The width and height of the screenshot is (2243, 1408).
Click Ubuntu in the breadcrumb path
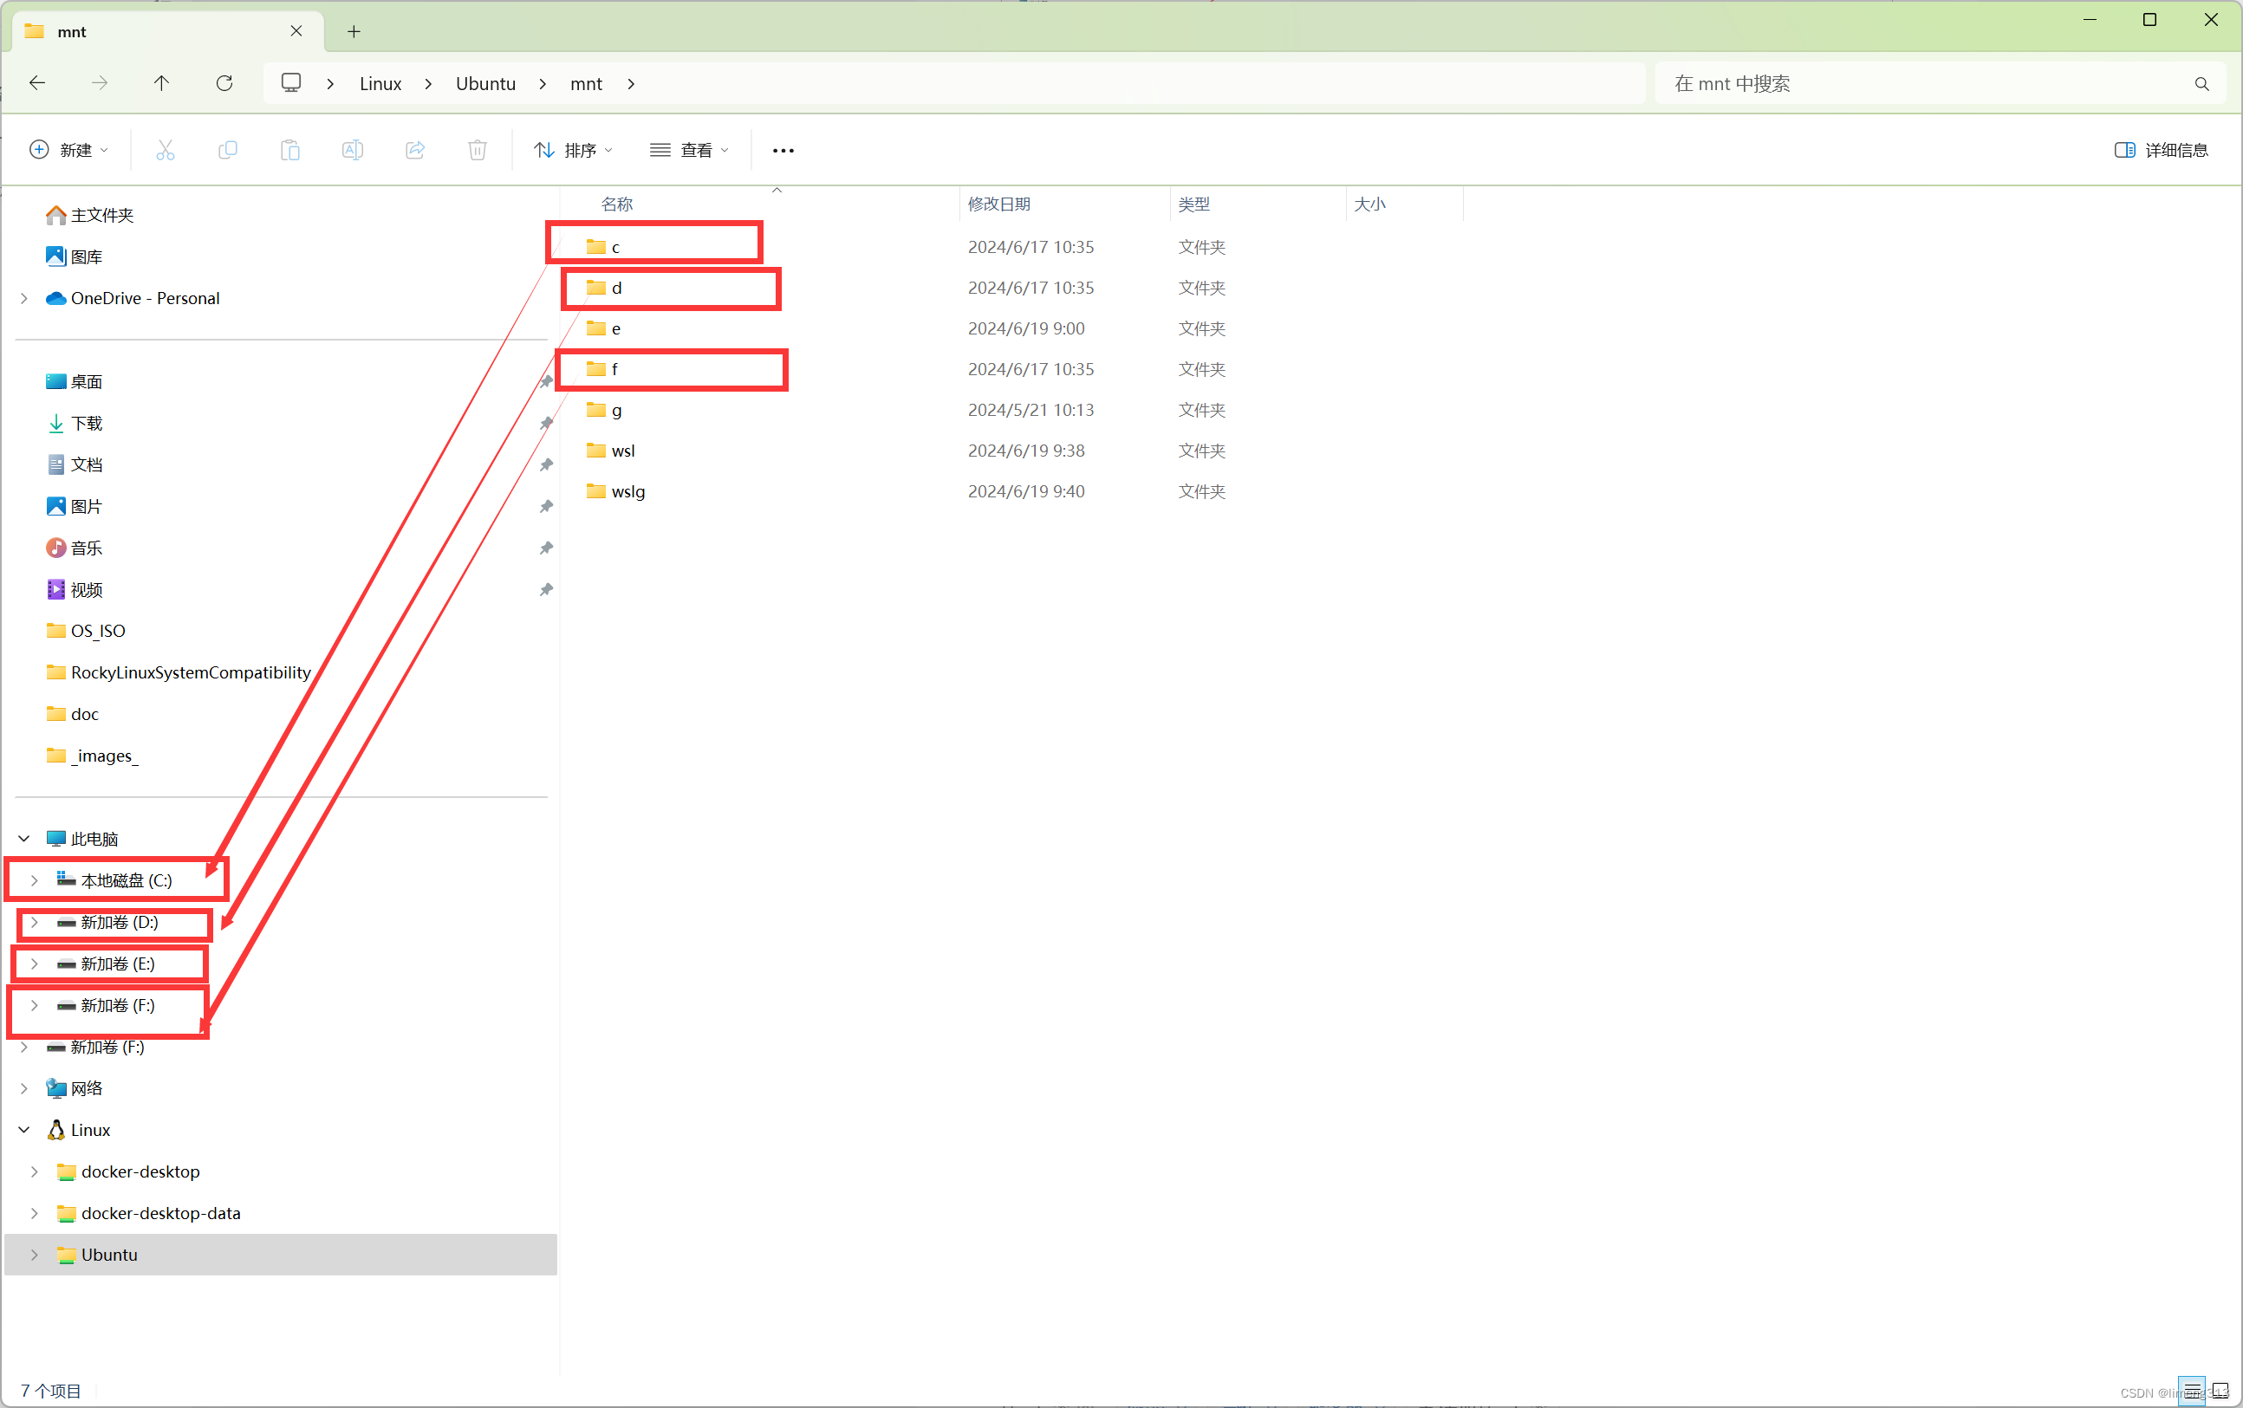tap(485, 84)
